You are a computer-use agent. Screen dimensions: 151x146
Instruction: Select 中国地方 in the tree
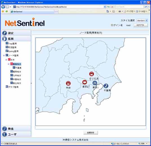pyautogui.click(x=16, y=79)
